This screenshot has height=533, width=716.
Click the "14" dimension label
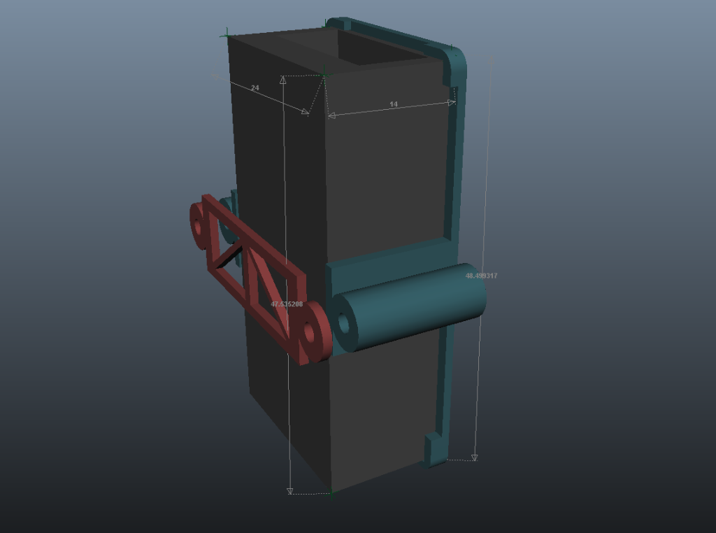coord(394,104)
